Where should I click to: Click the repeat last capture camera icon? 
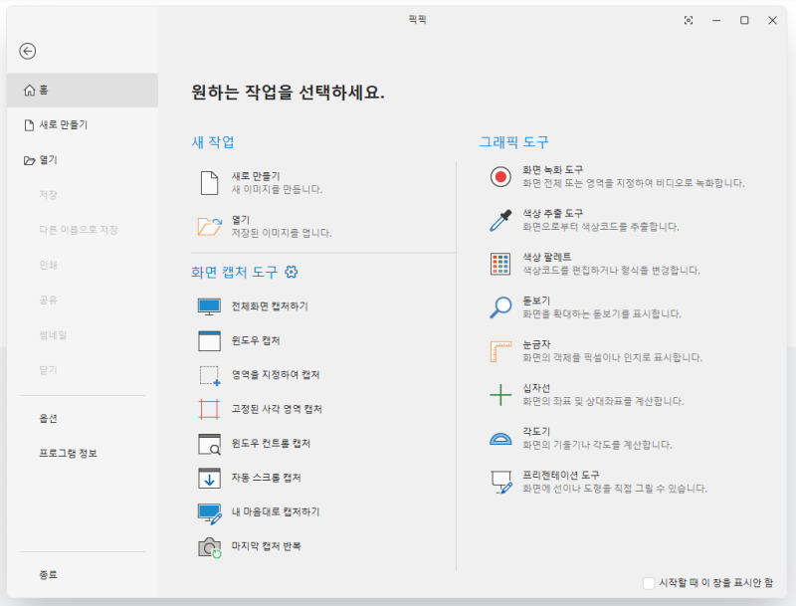coord(210,547)
